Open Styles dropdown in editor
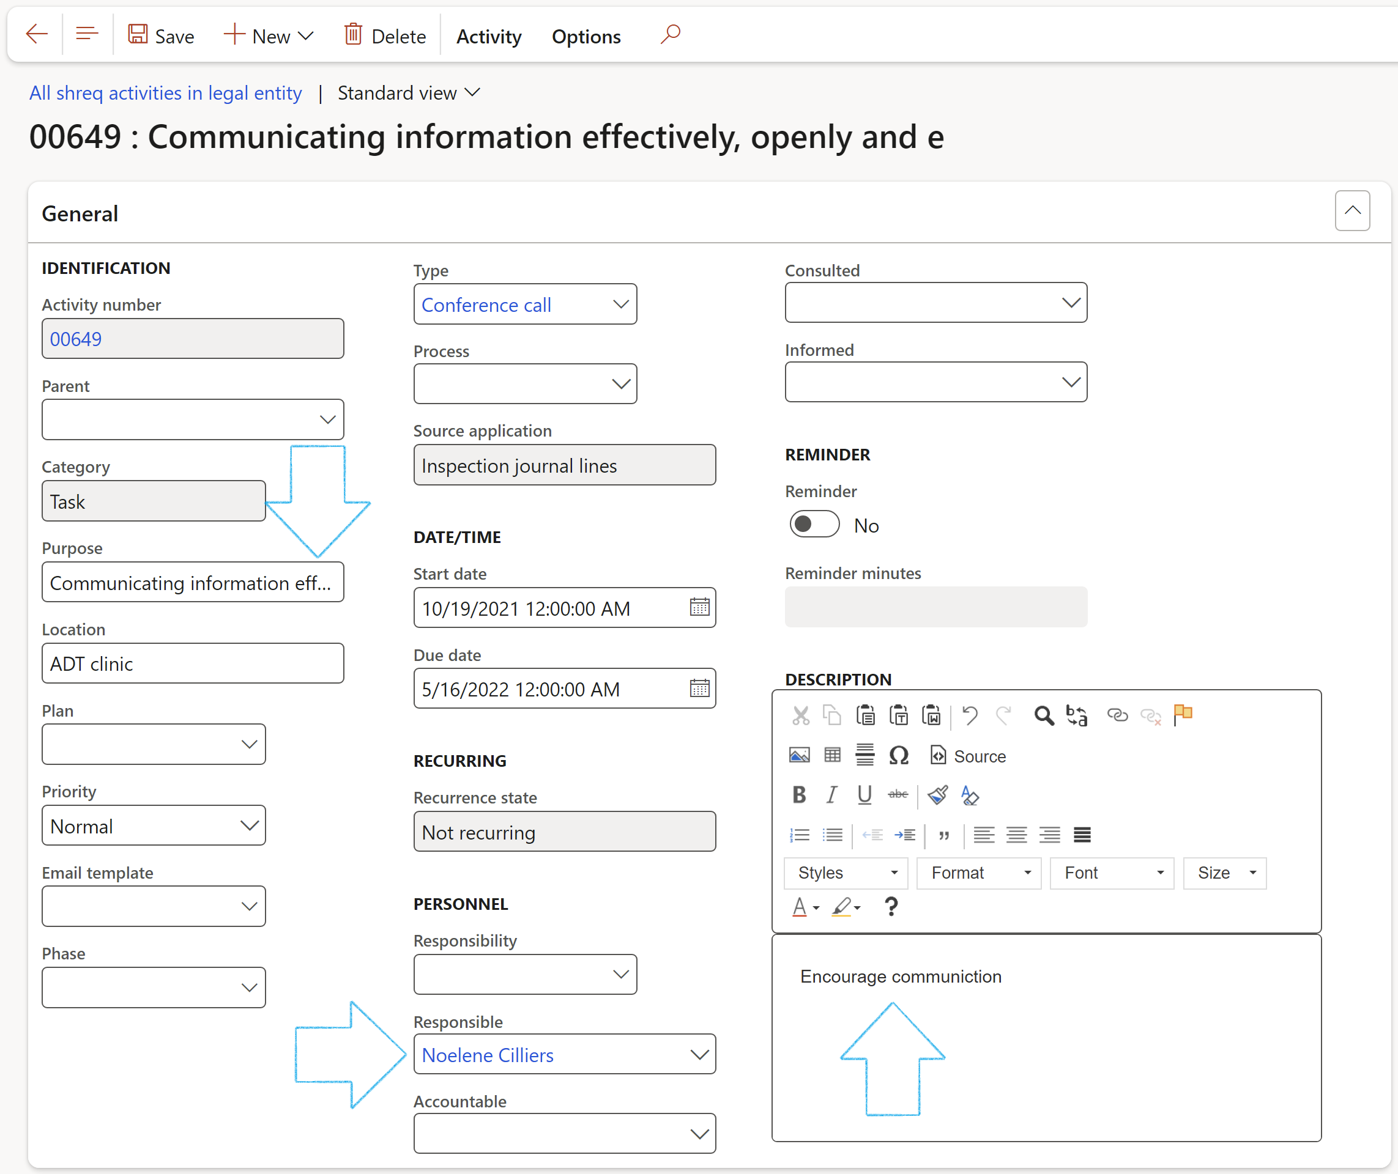Viewport: 1398px width, 1174px height. tap(846, 873)
